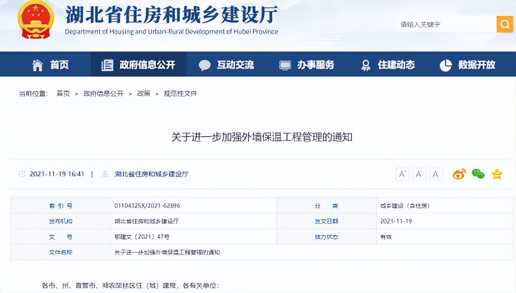Click 政策 breadcrumb link
This screenshot has width=516, height=293.
click(x=143, y=93)
